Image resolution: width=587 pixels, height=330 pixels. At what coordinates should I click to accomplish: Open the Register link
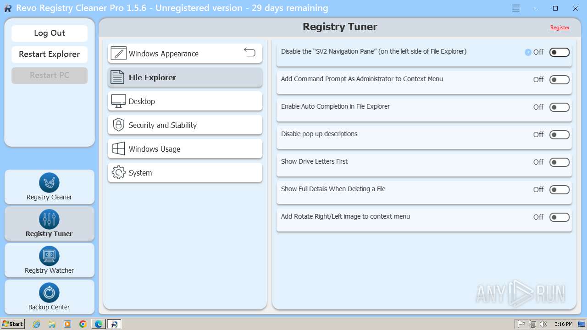coord(560,27)
